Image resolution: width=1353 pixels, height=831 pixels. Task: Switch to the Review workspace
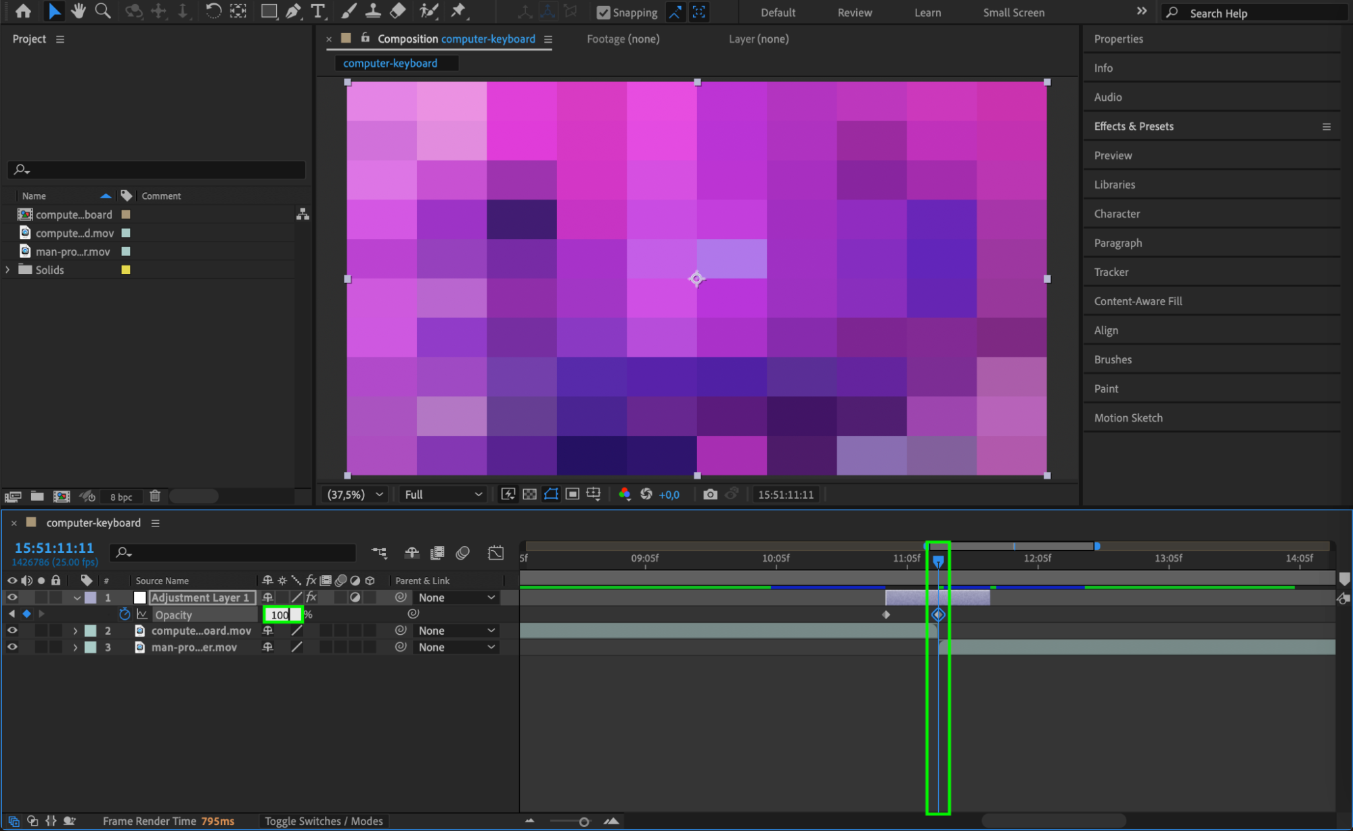[854, 12]
